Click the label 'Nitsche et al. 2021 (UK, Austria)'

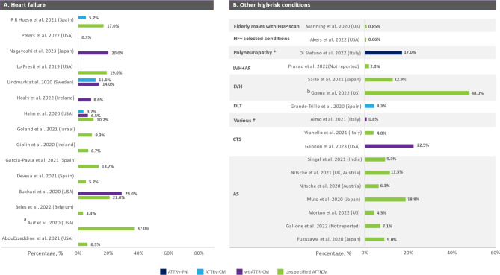pyautogui.click(x=326, y=173)
